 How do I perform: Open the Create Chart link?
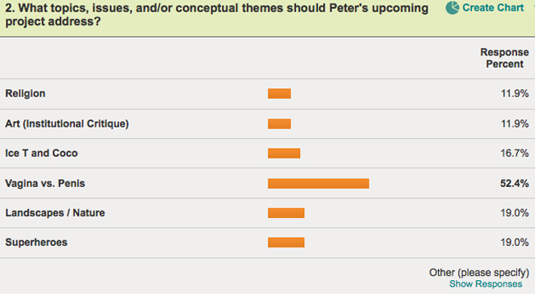tap(493, 7)
